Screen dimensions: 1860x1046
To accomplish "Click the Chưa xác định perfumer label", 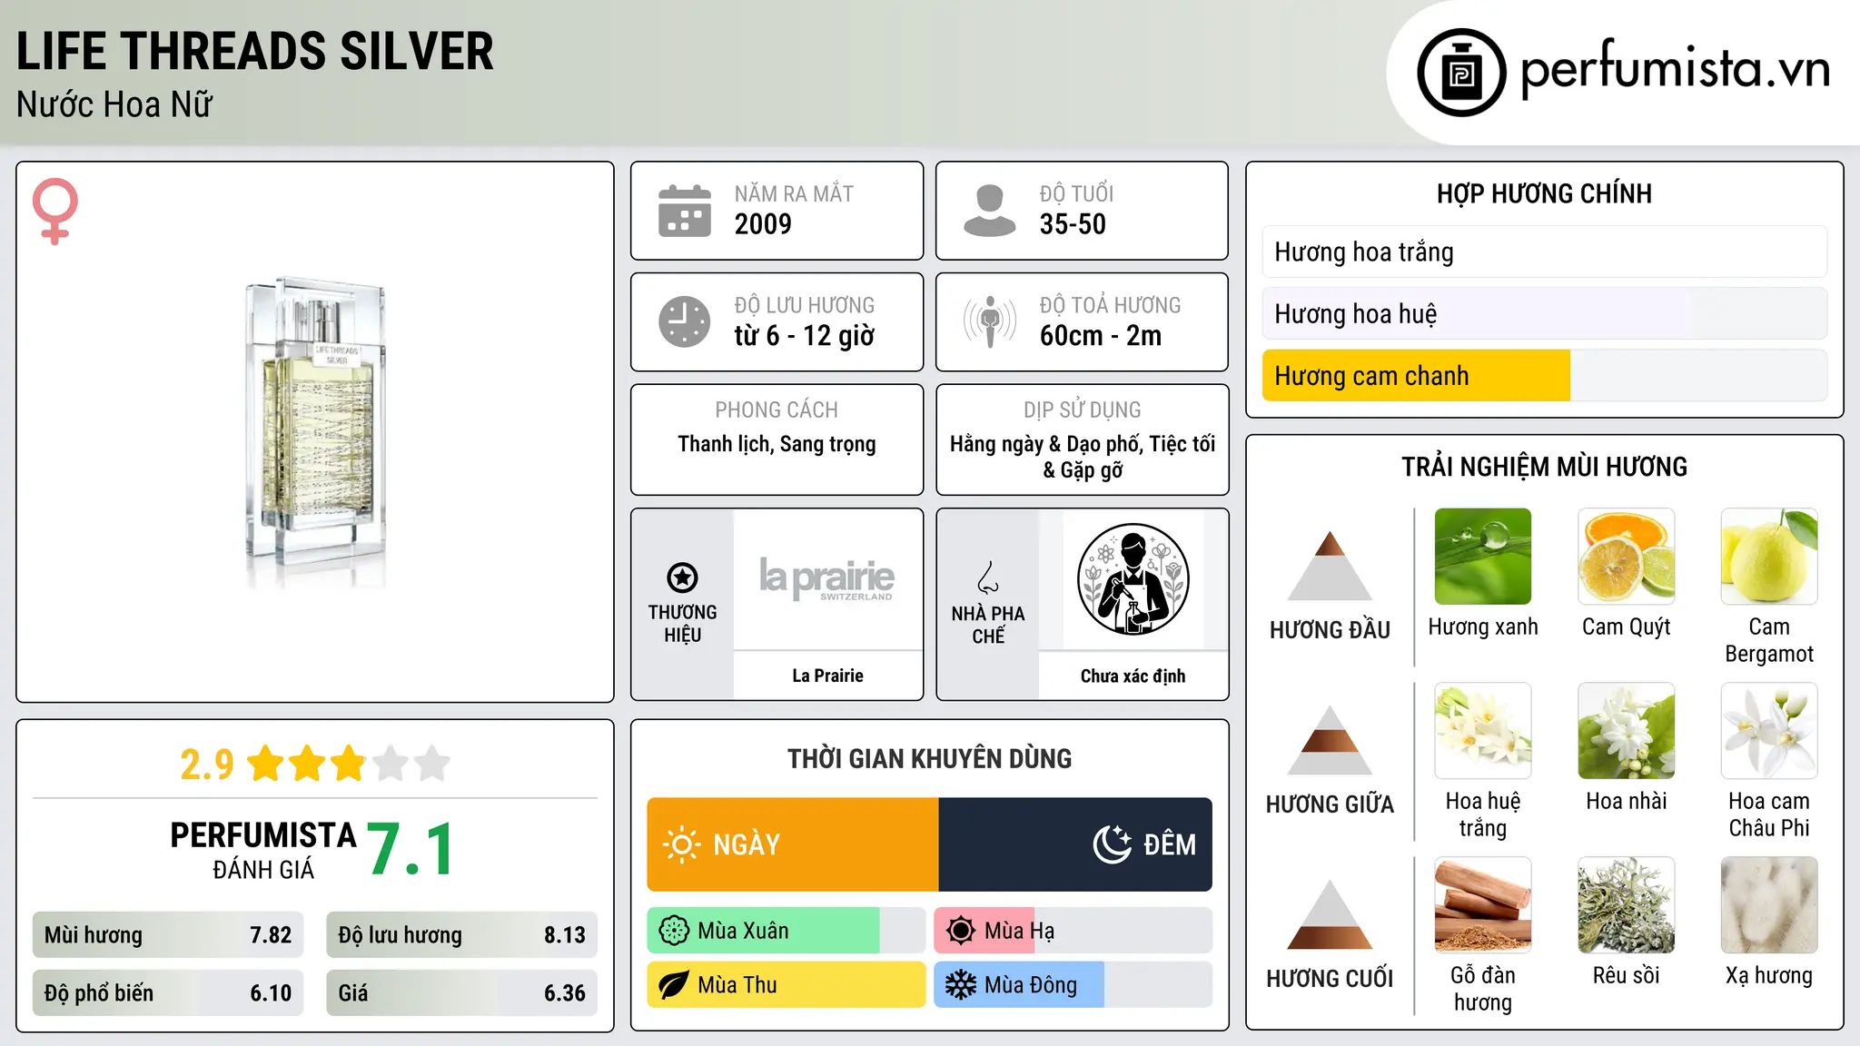I will [x=1133, y=676].
